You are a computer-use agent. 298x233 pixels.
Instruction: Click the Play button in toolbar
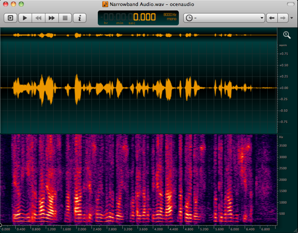point(24,18)
